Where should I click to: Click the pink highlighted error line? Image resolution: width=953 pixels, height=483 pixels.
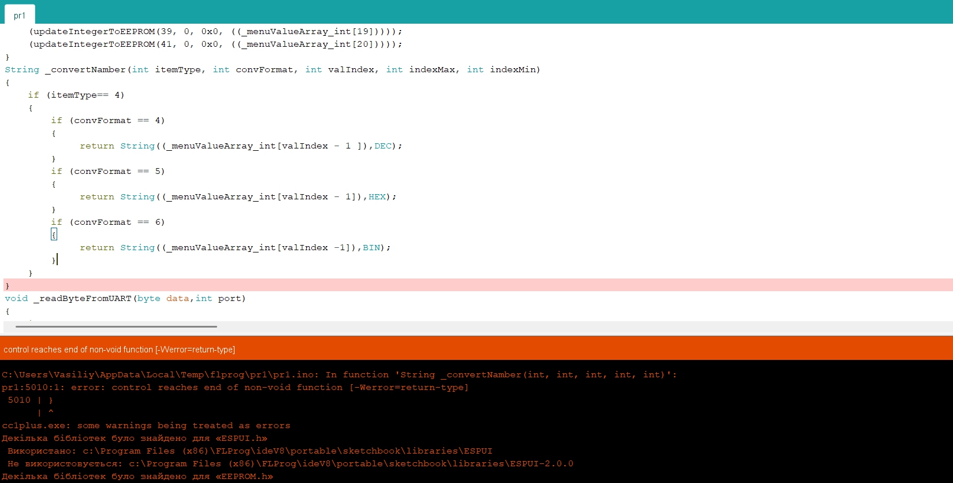click(x=462, y=285)
